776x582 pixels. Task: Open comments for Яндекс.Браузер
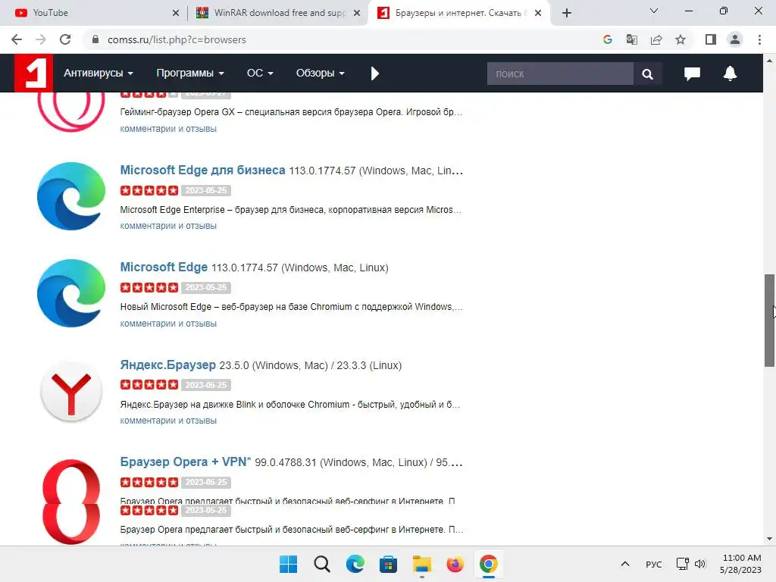[168, 421]
